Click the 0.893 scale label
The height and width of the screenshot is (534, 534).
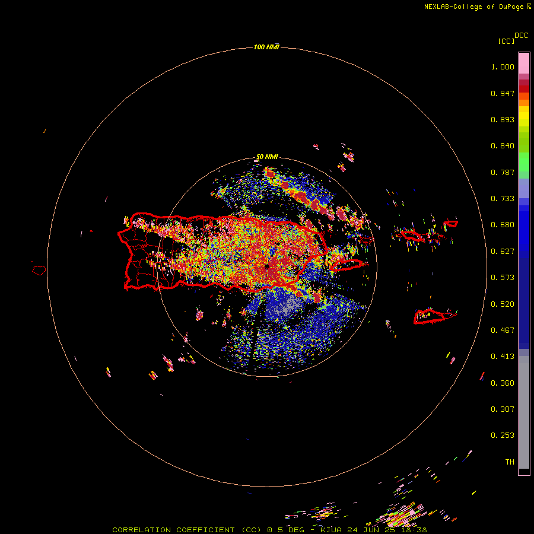(x=503, y=119)
